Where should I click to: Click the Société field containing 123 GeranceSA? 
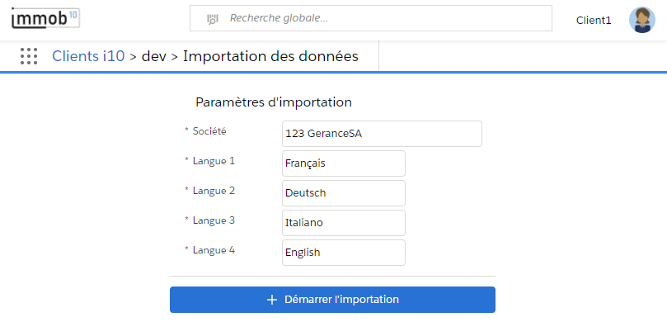[x=382, y=134]
